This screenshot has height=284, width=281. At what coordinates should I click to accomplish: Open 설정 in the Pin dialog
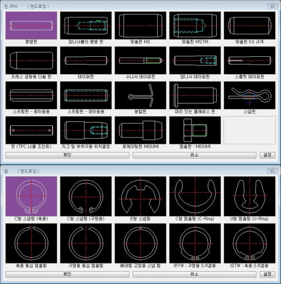[268, 155]
